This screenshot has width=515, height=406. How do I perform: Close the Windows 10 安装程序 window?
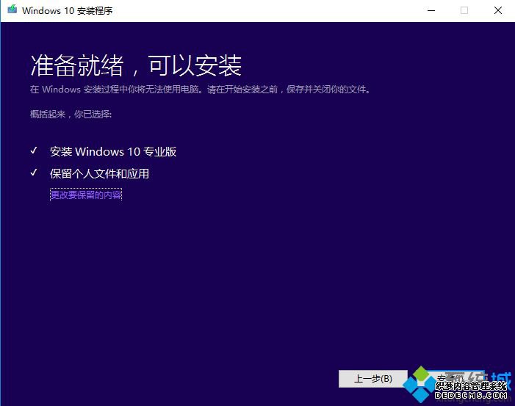coord(498,10)
